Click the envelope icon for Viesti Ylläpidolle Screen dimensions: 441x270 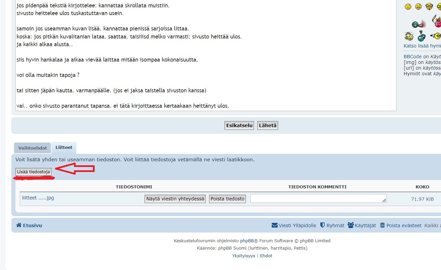[x=274, y=226]
